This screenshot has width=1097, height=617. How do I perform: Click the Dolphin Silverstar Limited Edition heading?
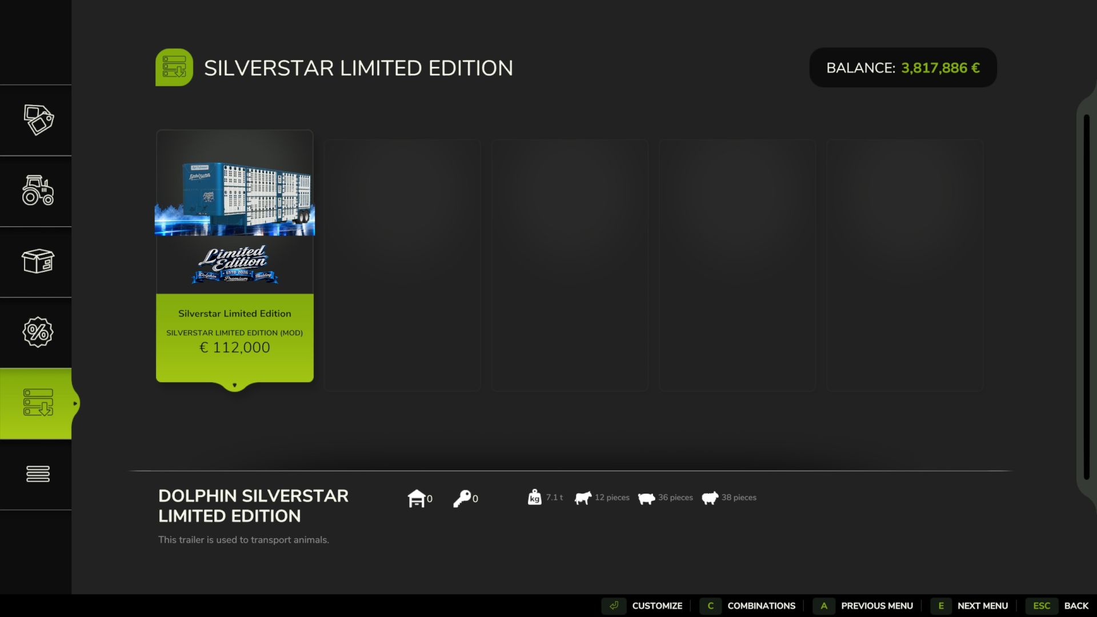[x=253, y=506]
